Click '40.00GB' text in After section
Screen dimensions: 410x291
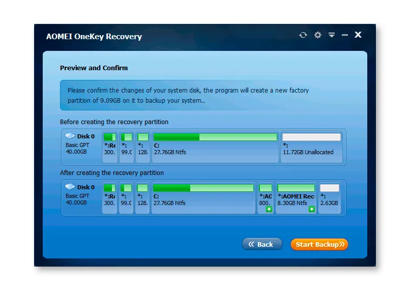tap(76, 202)
